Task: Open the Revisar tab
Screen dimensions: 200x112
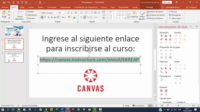Action: (x=104, y=7)
